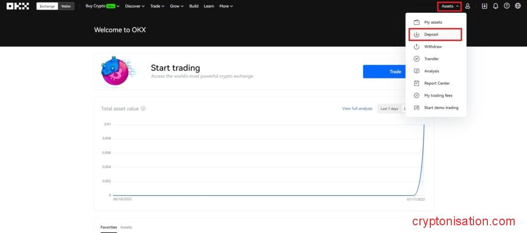Open the notifications bell

pyautogui.click(x=496, y=6)
